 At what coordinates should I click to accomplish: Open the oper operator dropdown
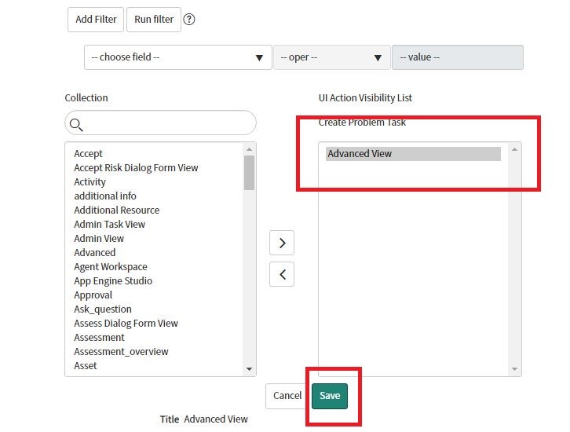coord(332,57)
